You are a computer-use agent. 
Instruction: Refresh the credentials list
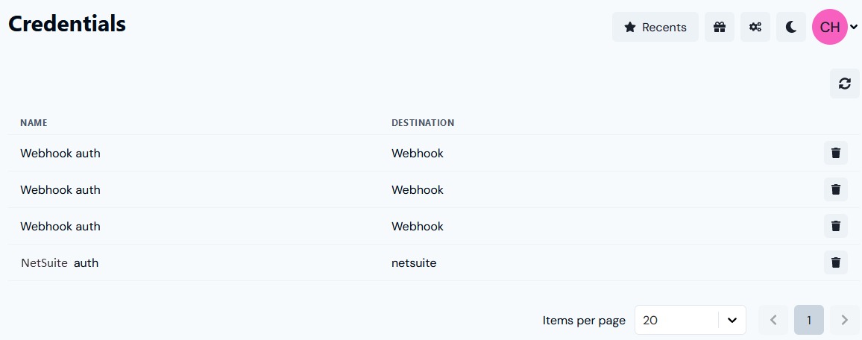point(844,84)
